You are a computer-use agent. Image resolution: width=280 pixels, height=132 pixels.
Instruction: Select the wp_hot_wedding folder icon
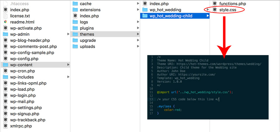pyautogui.click(x=145, y=10)
